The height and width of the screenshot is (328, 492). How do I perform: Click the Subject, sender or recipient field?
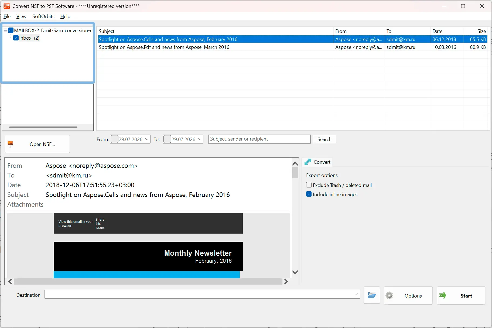[x=259, y=139]
